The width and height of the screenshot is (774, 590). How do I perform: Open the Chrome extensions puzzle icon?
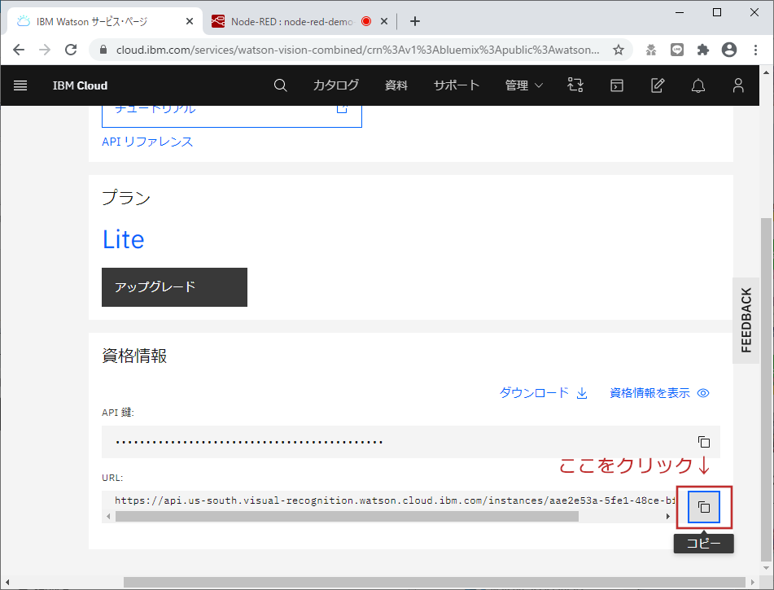[702, 50]
